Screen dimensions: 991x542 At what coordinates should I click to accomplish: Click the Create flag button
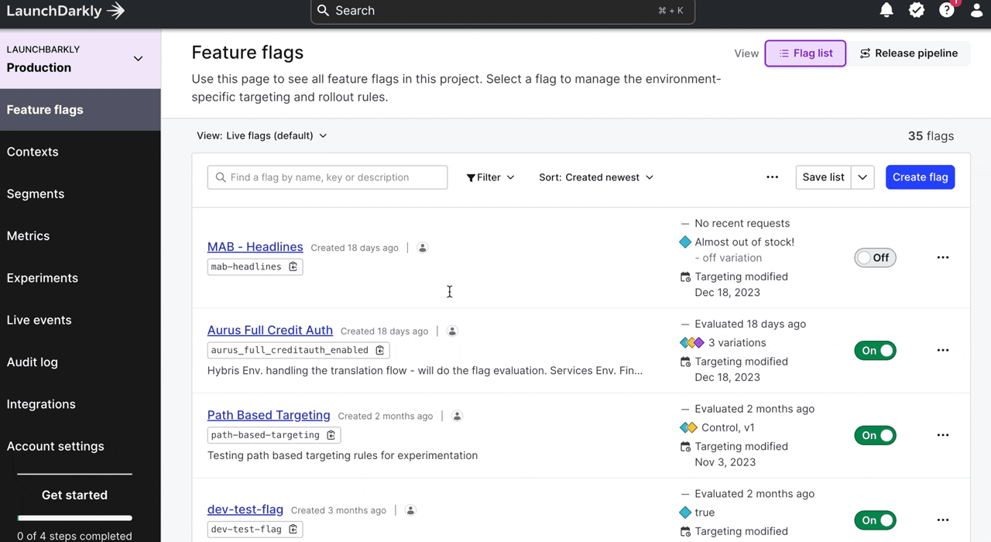click(920, 177)
